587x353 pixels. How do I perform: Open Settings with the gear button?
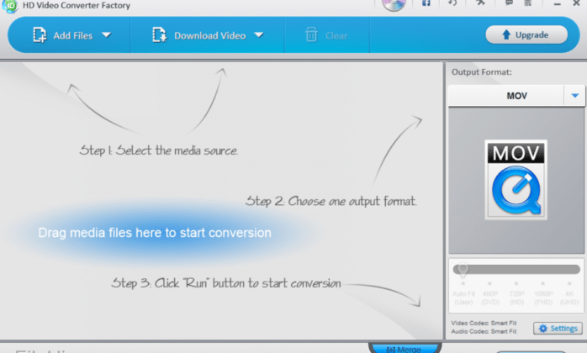tap(558, 329)
